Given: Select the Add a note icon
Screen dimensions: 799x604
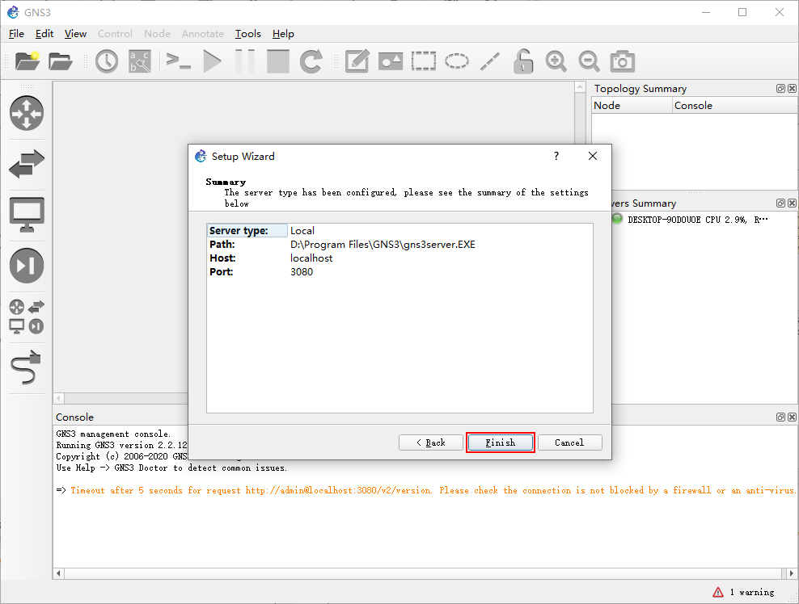Looking at the screenshot, I should (x=357, y=61).
